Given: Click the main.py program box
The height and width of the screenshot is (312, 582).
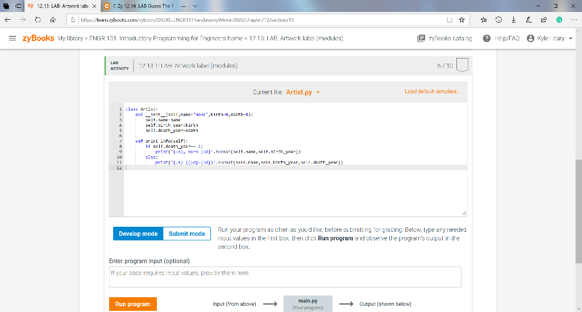Looking at the screenshot, I should pos(307,303).
